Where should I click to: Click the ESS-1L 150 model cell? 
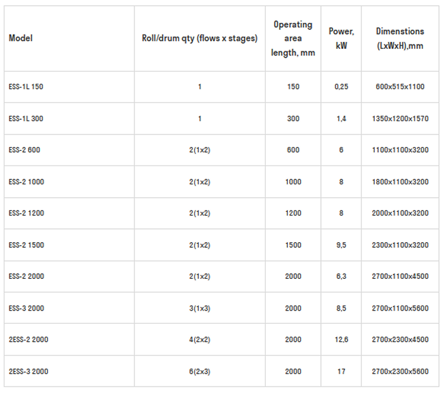click(x=26, y=86)
